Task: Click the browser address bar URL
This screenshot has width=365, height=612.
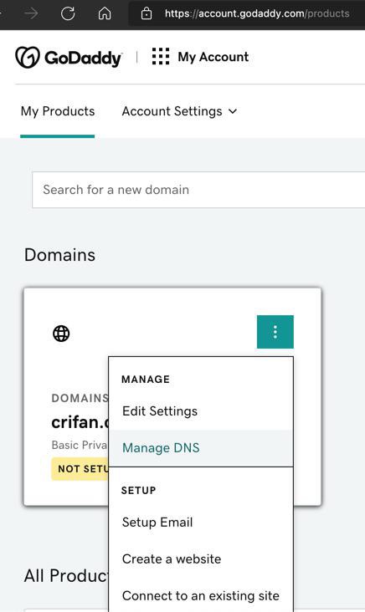Action: tap(257, 13)
